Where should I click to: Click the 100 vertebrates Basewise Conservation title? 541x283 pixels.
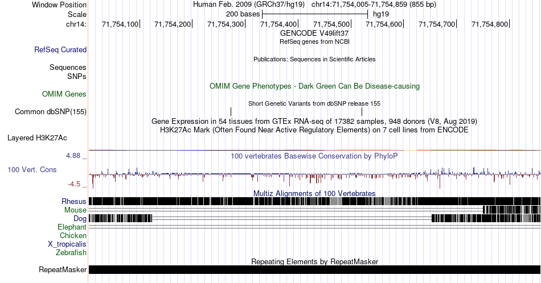click(314, 156)
